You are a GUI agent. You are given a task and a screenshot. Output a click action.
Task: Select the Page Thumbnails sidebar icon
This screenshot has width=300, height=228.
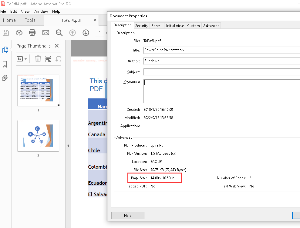pos(5,50)
